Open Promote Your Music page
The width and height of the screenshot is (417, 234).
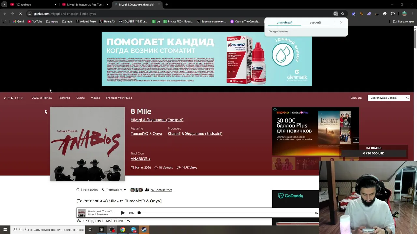[119, 98]
